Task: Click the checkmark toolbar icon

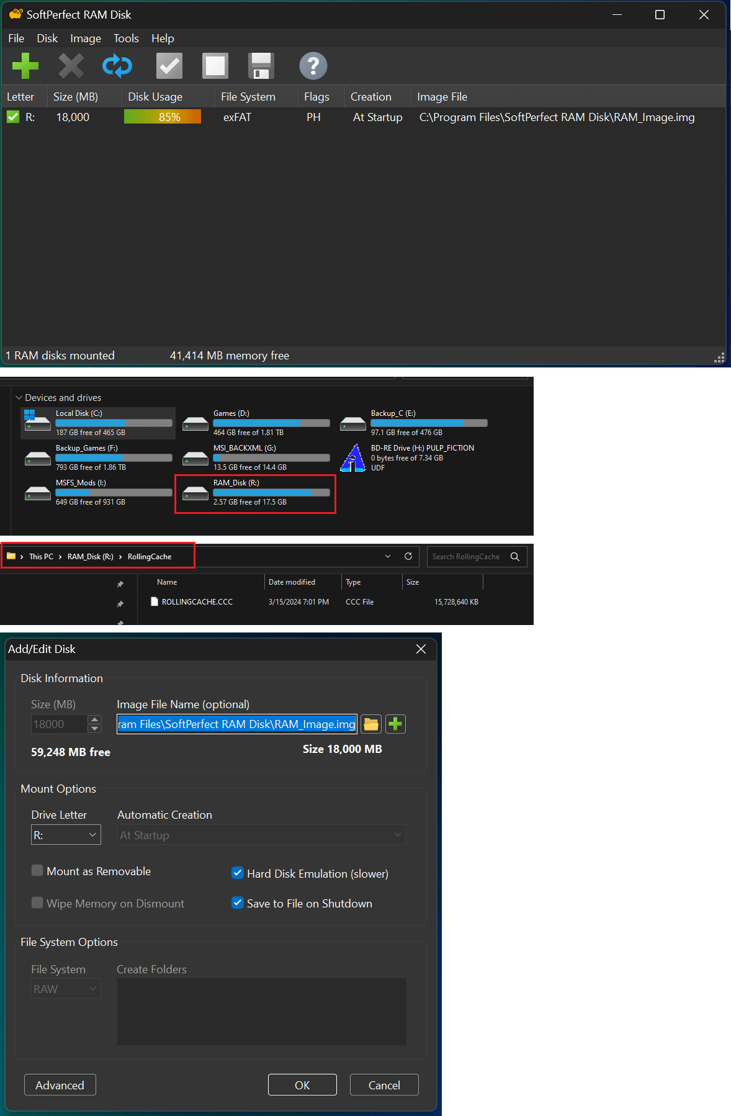Action: [x=169, y=66]
